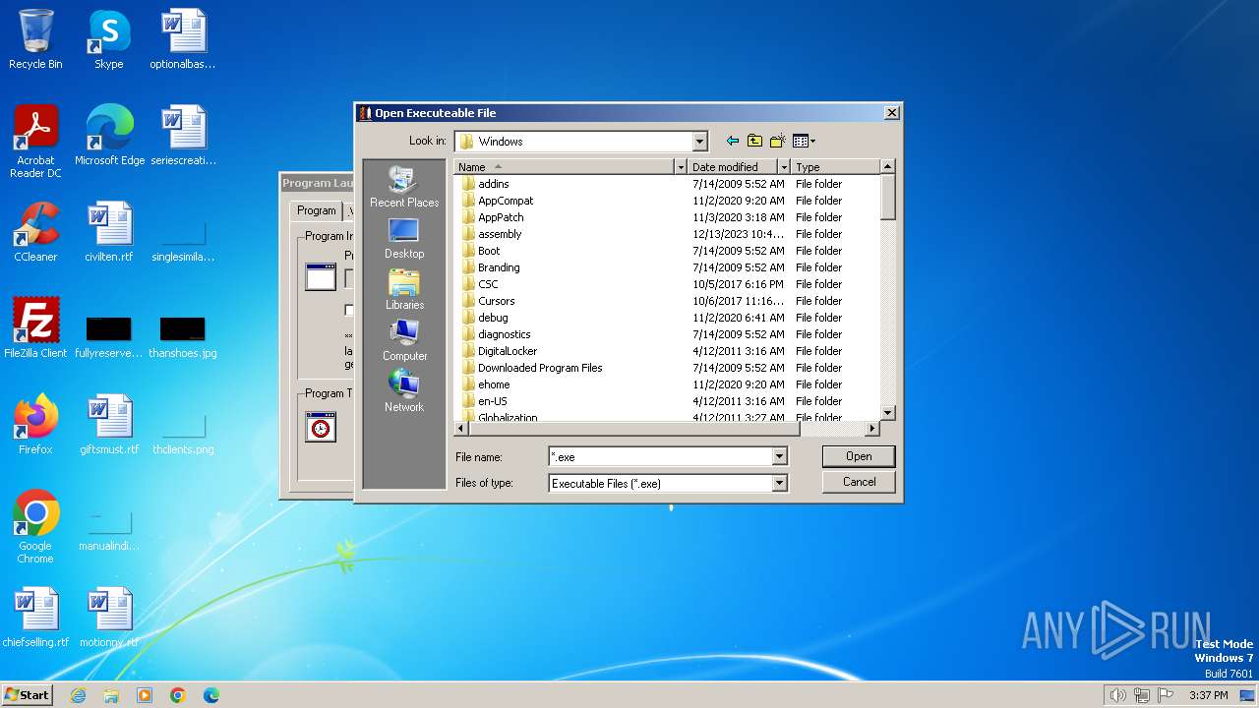Select the Google Chrome desktop shortcut
This screenshot has height=708, width=1259.
pos(35,527)
